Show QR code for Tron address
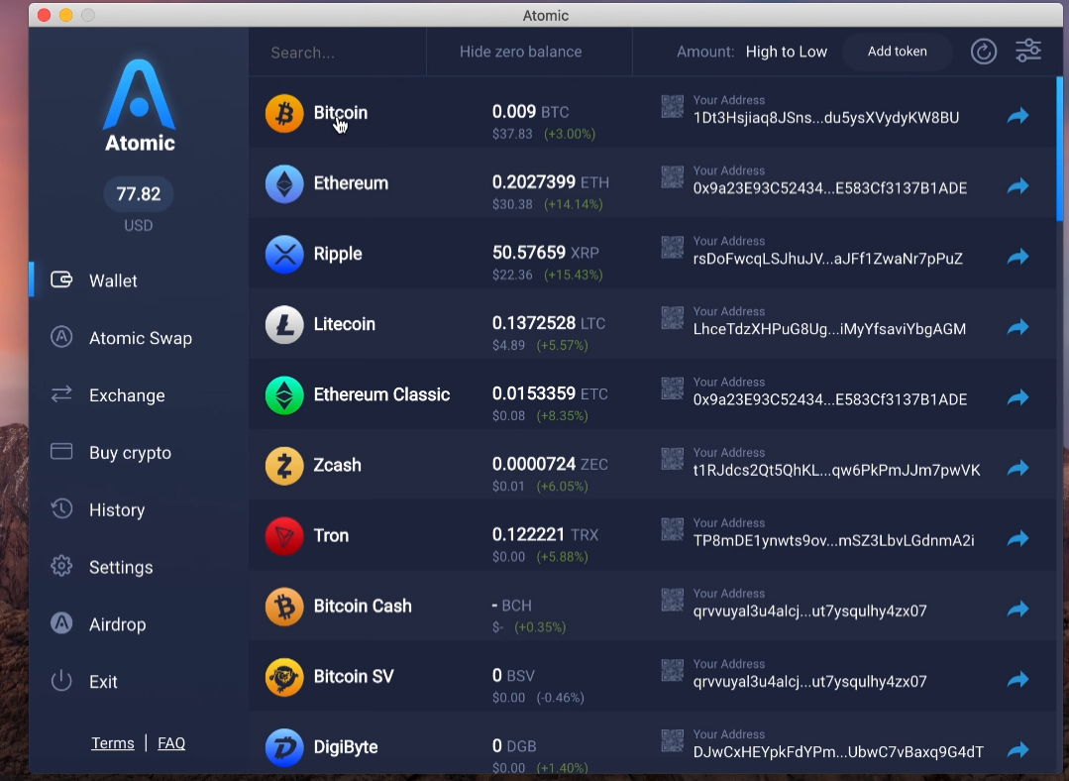This screenshot has height=781, width=1069. pyautogui.click(x=673, y=529)
